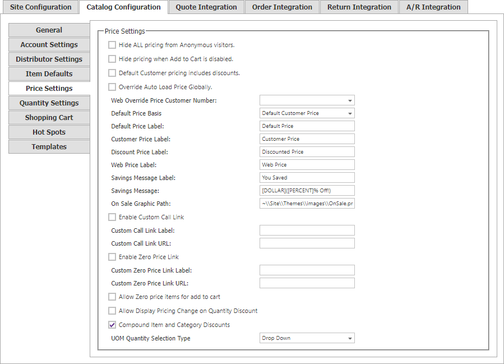Focus the On Sale Graphic Path field
Screen dimensions: 504x364
pos(307,203)
